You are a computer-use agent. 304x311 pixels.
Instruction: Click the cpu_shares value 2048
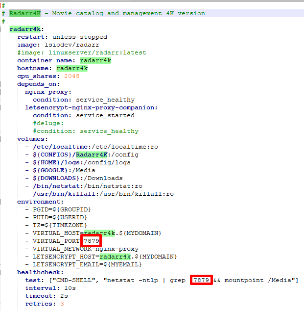(x=71, y=76)
